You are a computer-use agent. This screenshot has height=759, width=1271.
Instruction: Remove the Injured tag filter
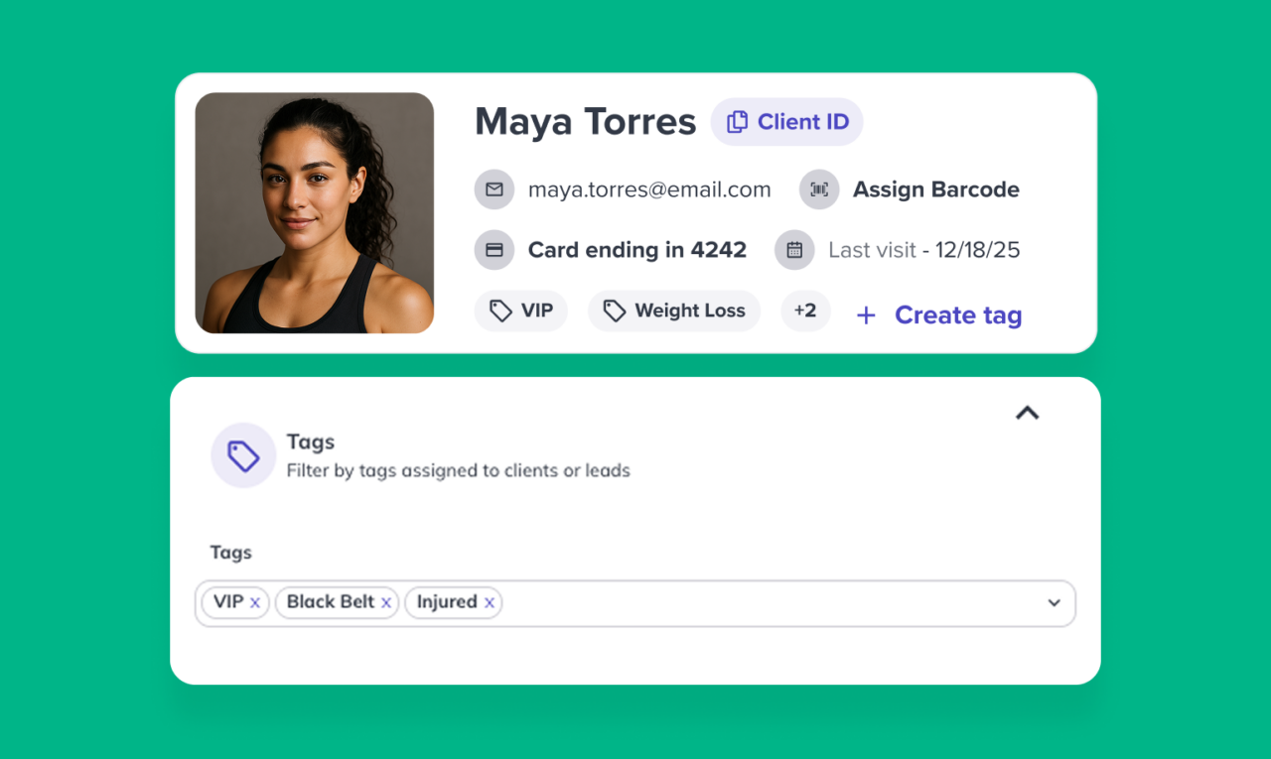click(x=490, y=602)
